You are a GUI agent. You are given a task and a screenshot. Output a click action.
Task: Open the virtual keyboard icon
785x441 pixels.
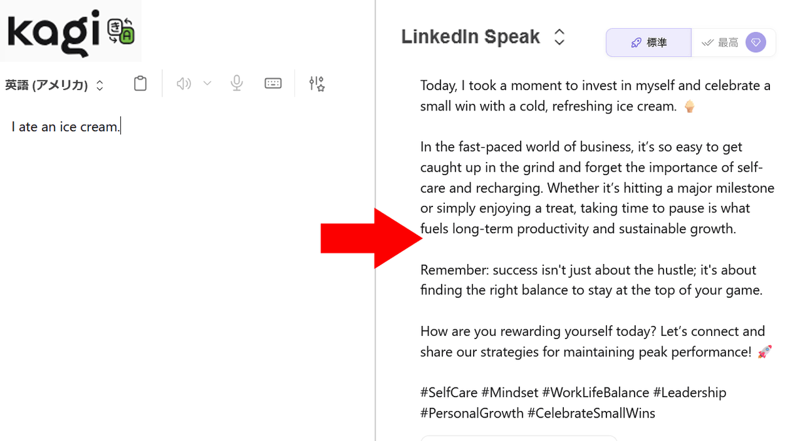273,84
